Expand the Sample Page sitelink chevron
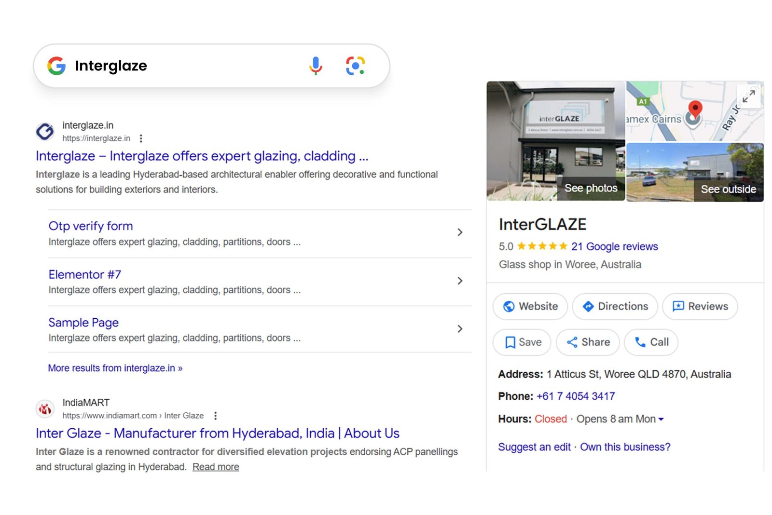Image resolution: width=772 pixels, height=515 pixels. point(460,329)
